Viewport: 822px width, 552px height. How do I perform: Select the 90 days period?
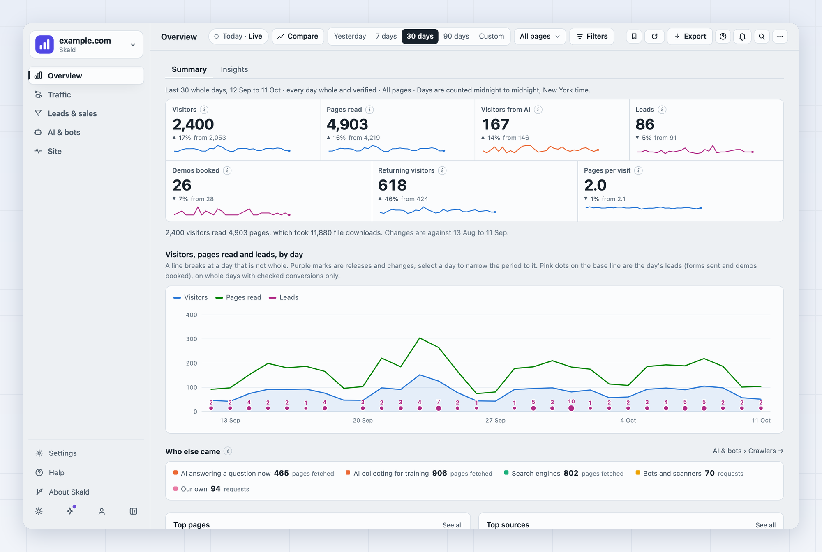tap(456, 37)
